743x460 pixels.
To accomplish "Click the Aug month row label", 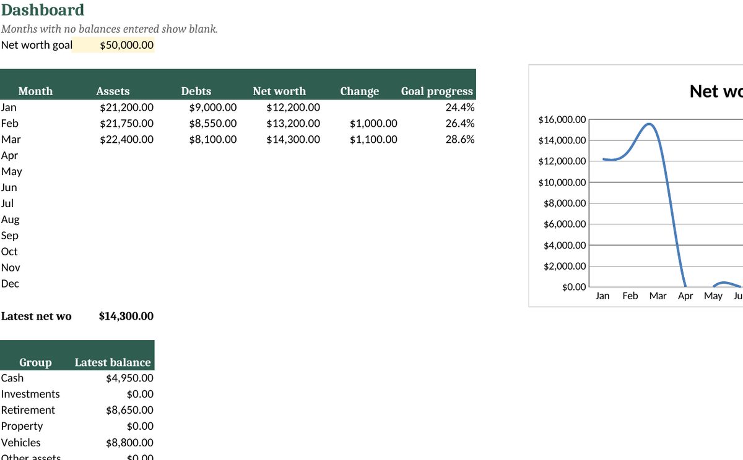I will coord(10,219).
